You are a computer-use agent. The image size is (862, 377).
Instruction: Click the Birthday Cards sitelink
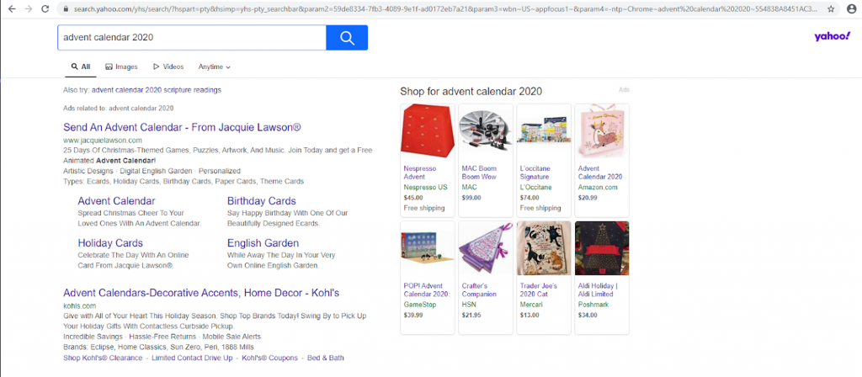tap(261, 201)
